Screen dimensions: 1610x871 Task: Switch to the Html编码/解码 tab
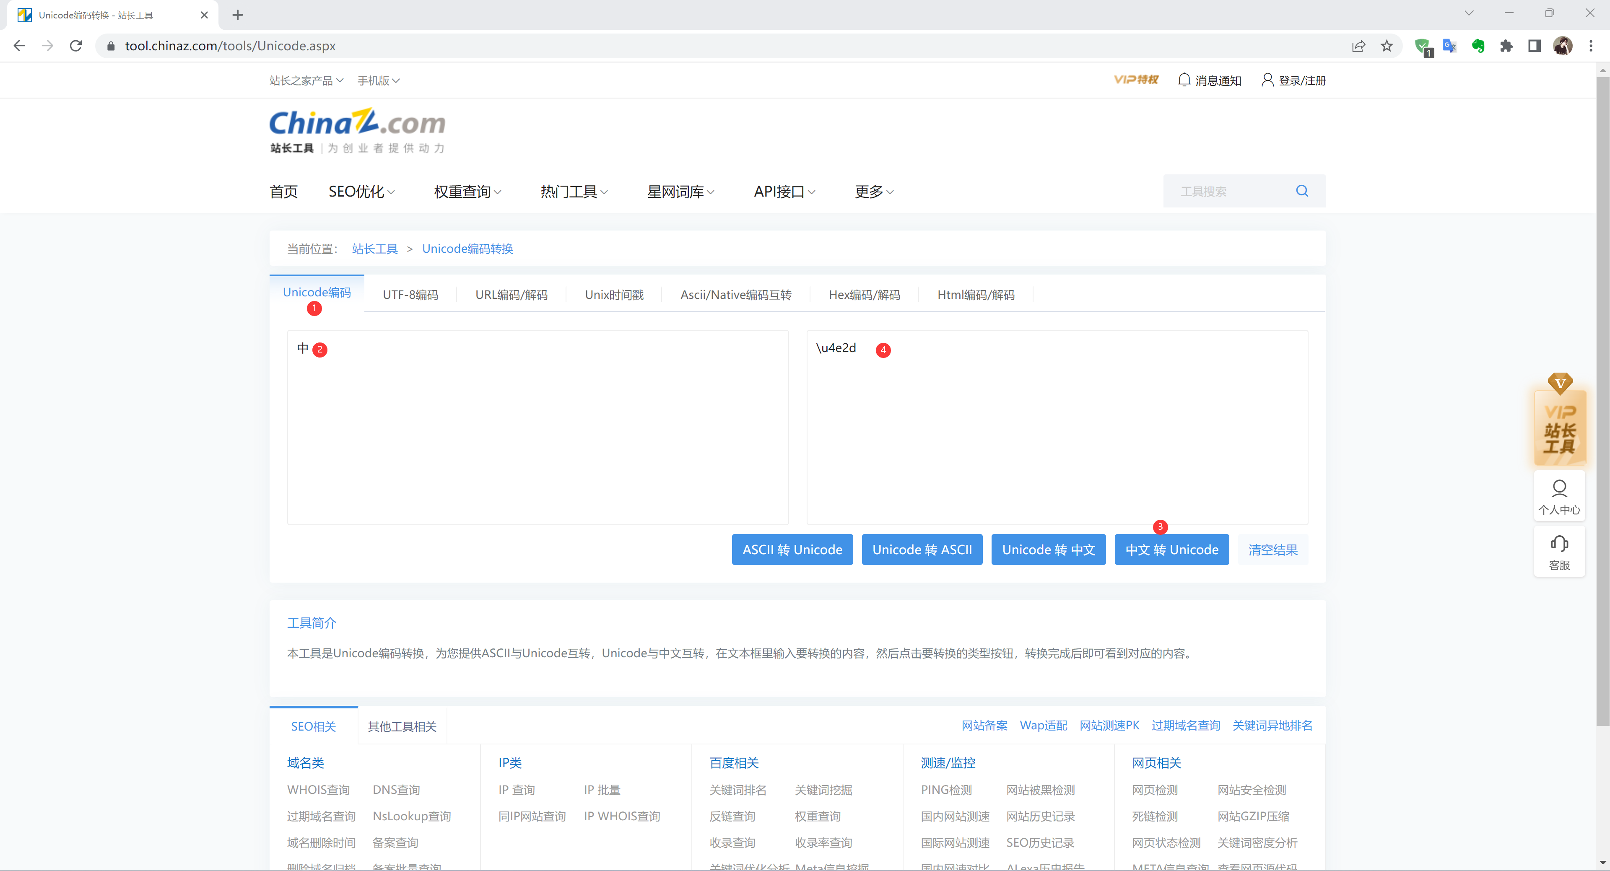pos(976,294)
